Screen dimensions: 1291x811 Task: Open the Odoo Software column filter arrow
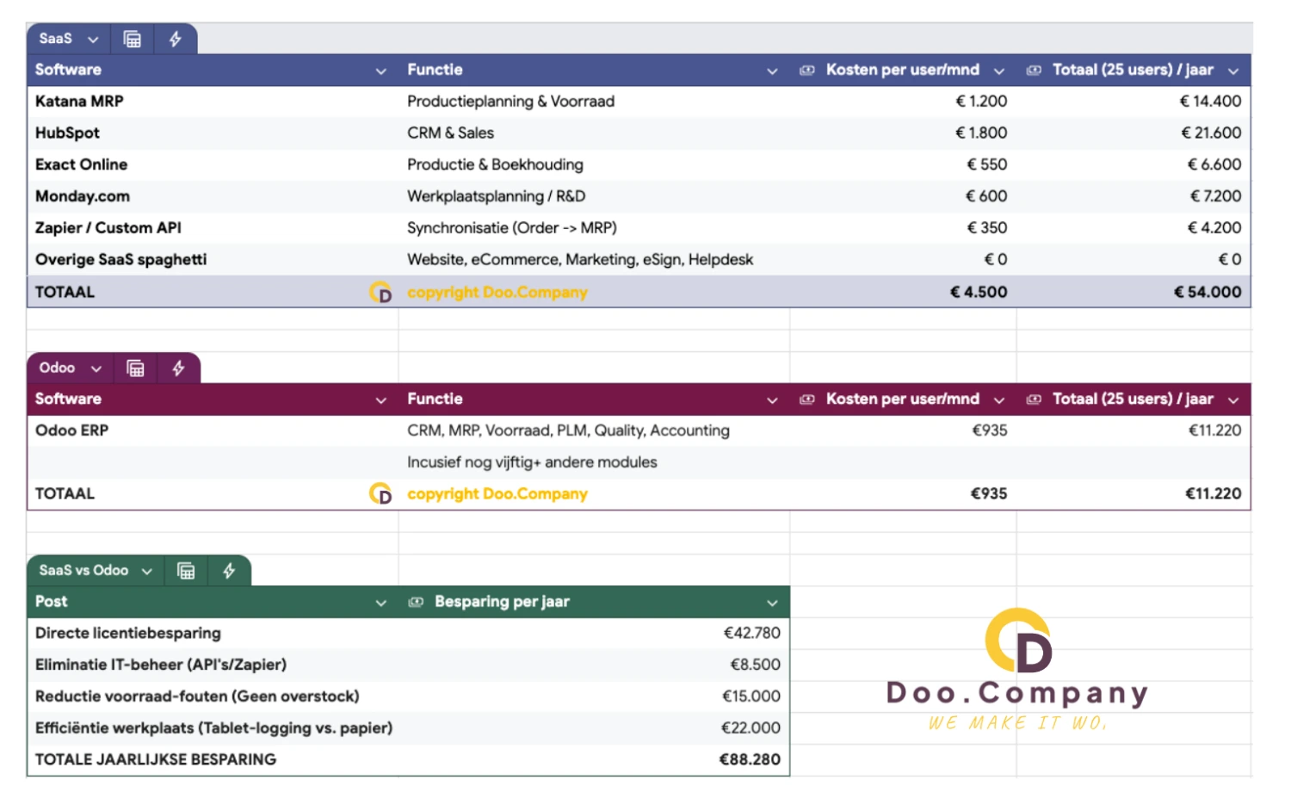[x=381, y=400]
